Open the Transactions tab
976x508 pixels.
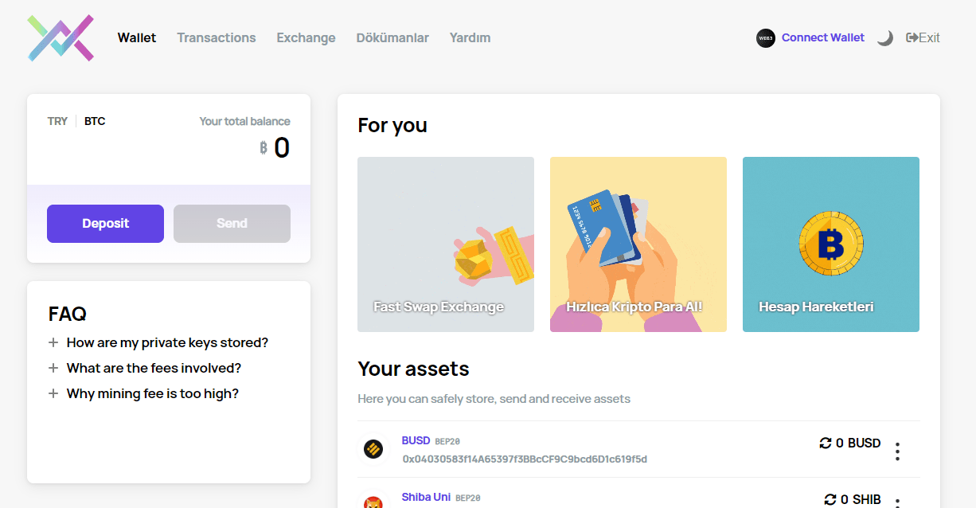(217, 37)
